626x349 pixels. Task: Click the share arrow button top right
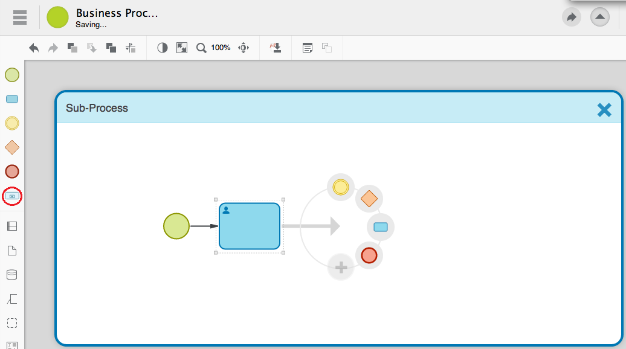point(571,18)
